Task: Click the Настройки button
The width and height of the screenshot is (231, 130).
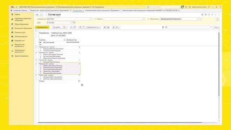Action: [57, 27]
